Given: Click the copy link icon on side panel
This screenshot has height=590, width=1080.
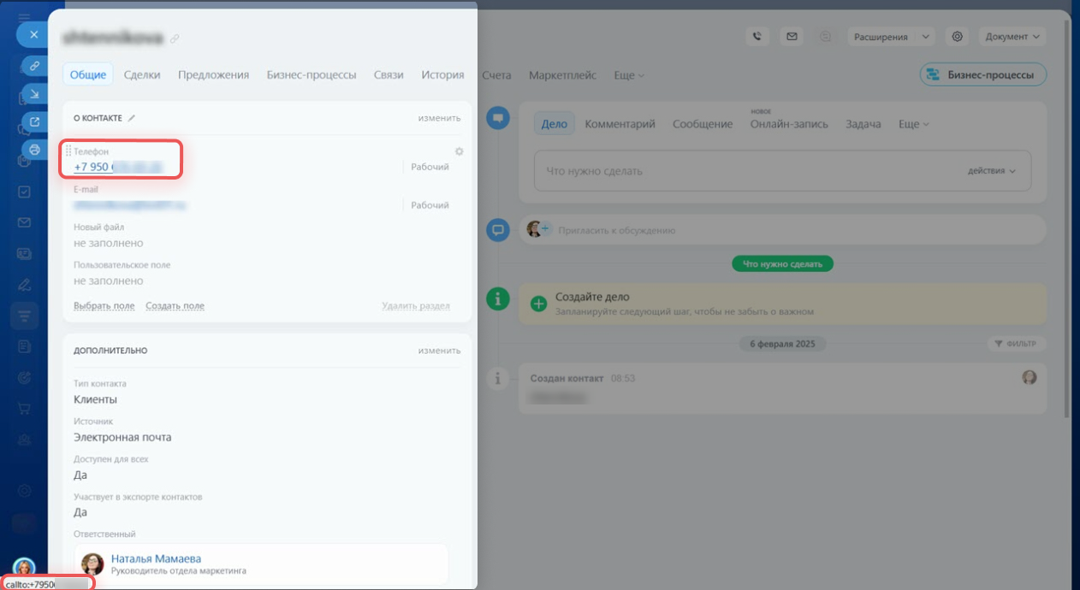Looking at the screenshot, I should coord(35,65).
